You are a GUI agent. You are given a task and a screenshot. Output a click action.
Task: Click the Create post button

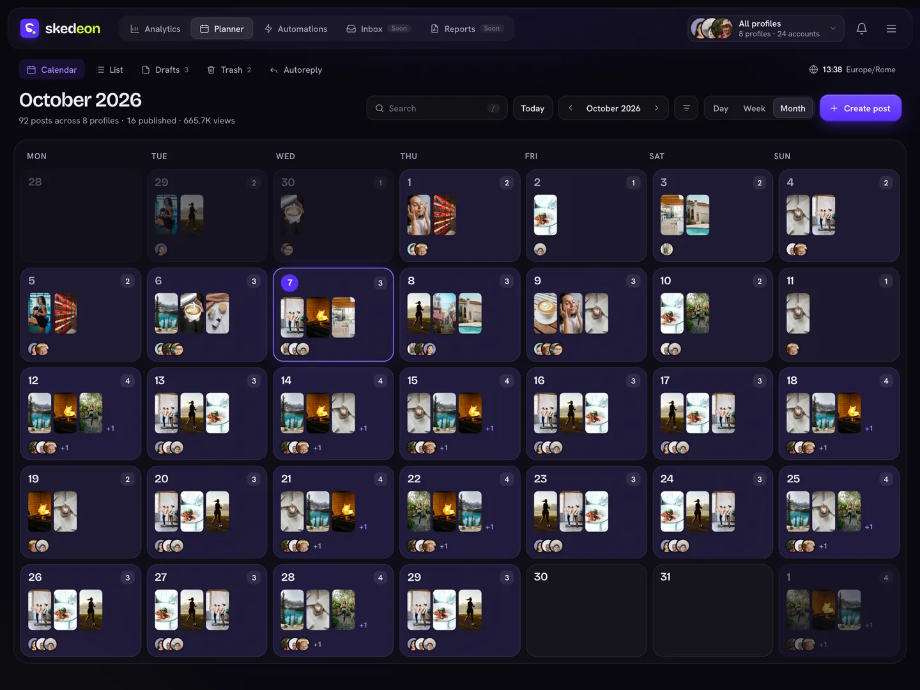coord(860,108)
